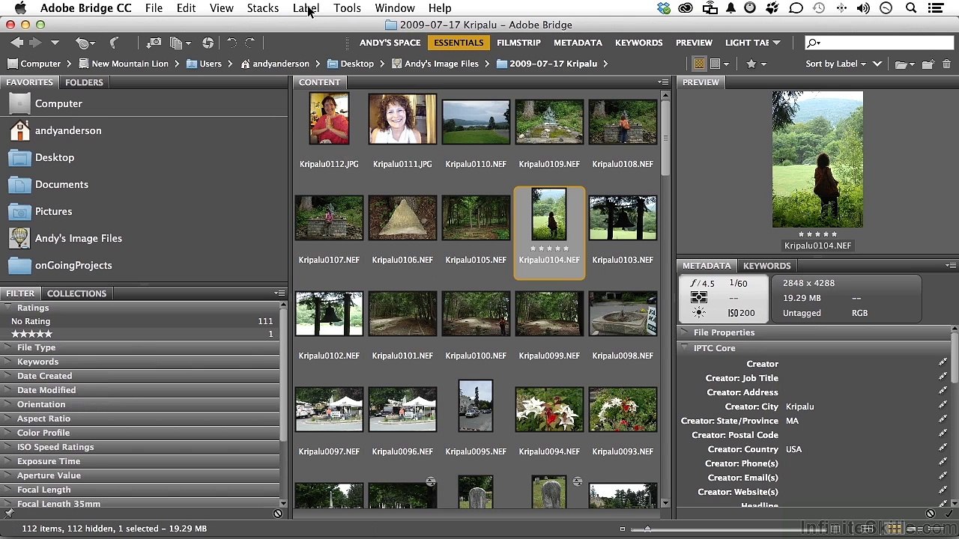Open Spotlight search in menu bar
Screen dimensions: 959x539
tap(911, 8)
